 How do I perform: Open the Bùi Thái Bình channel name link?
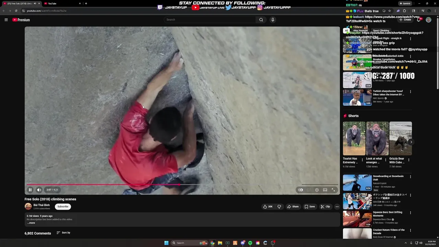point(41,205)
